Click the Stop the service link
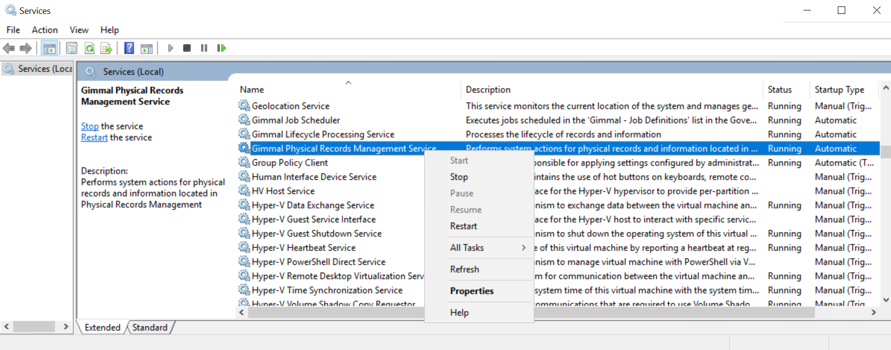Screen dimensions: 891x350 (x=90, y=126)
